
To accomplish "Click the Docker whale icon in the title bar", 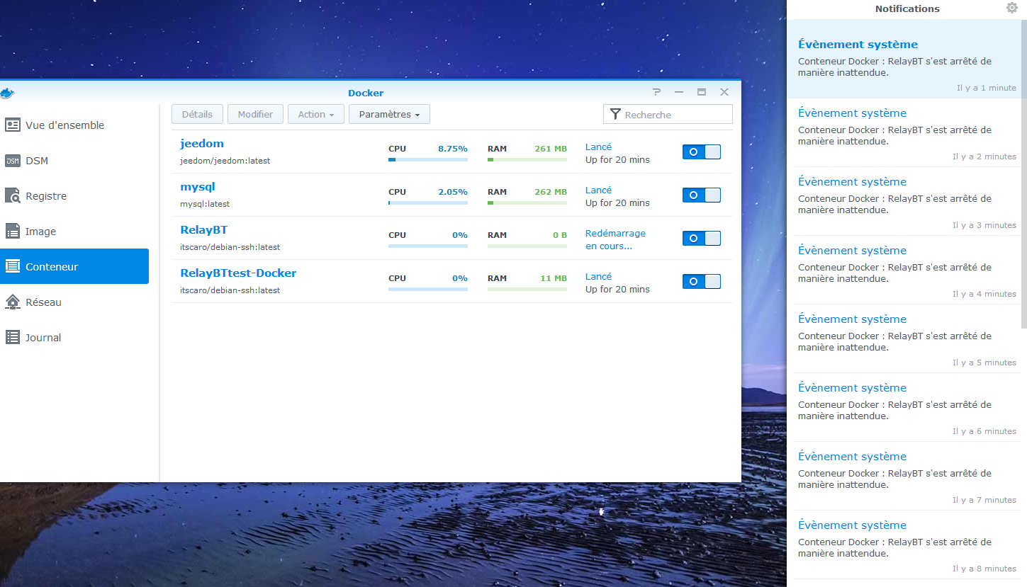I will (7, 93).
